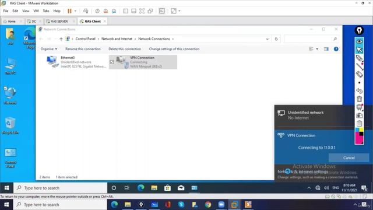
Task: Select the VPN Connection adapter item
Action: click(x=143, y=62)
